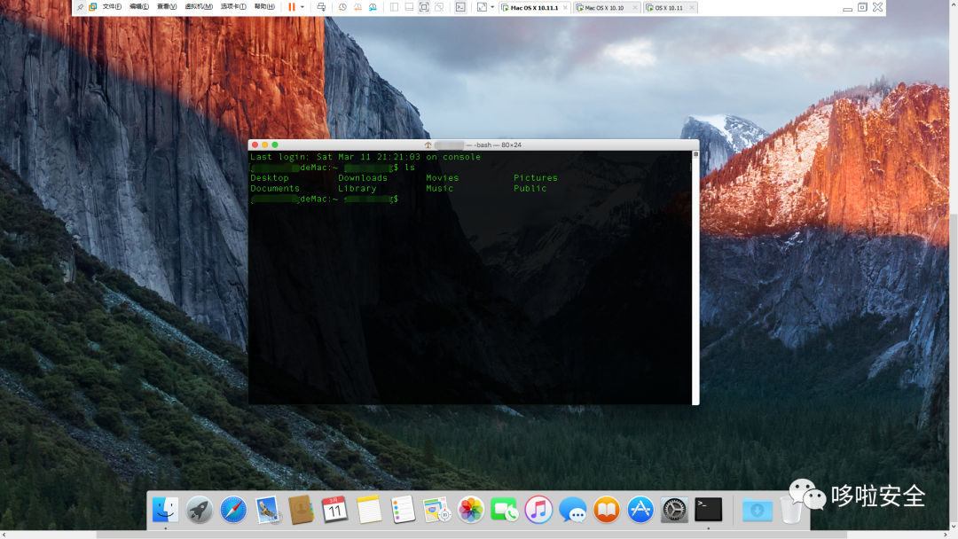Open the 文件(F) menu
The height and width of the screenshot is (539, 958).
coord(112,7)
